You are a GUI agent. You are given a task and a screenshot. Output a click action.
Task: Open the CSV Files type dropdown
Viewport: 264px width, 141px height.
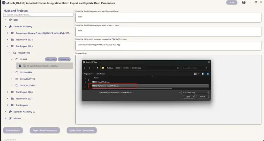point(196,93)
